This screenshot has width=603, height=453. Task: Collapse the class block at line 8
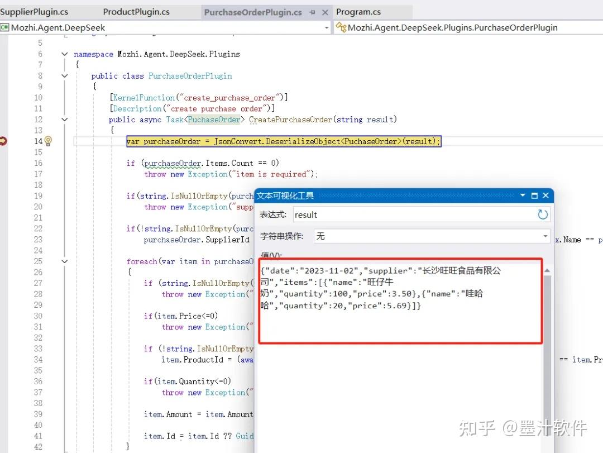[65, 76]
